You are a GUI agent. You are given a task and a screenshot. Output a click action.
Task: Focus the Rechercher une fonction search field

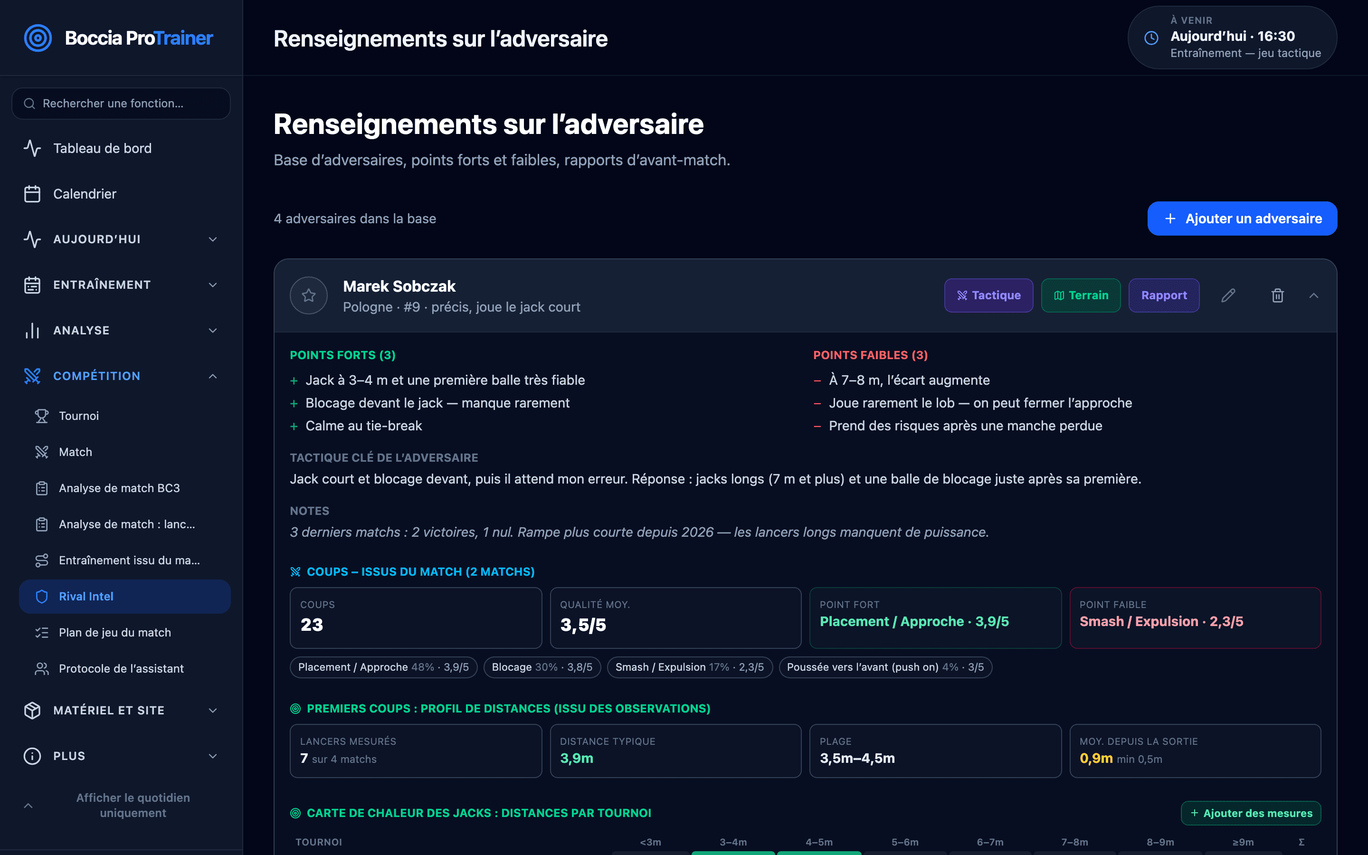[x=121, y=104]
